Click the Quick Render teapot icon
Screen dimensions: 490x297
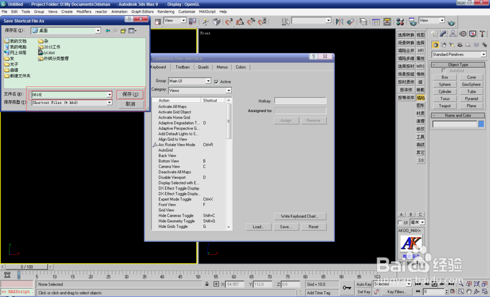(x=451, y=23)
